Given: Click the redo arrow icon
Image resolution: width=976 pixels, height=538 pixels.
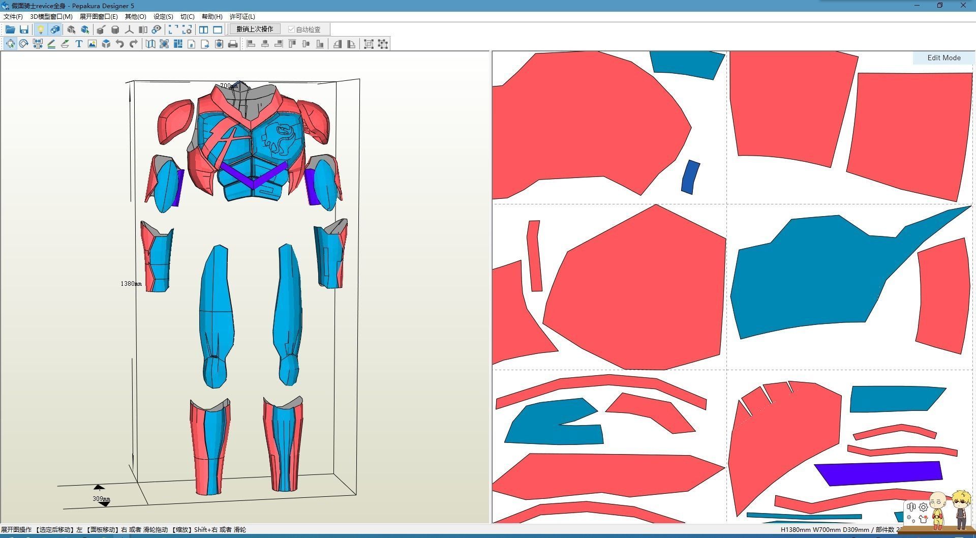Looking at the screenshot, I should (133, 44).
